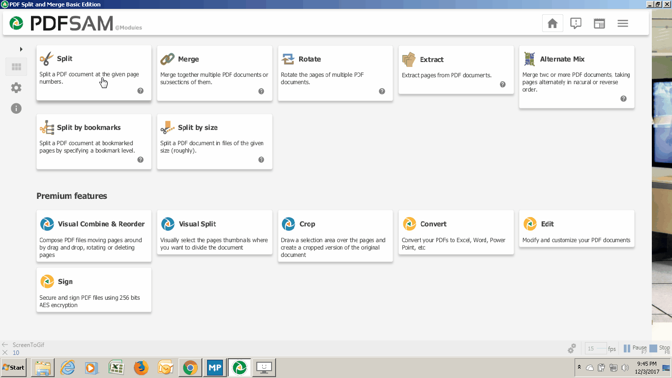Image resolution: width=672 pixels, height=378 pixels.
Task: Launch Google Chrome from the taskbar
Action: tap(190, 368)
